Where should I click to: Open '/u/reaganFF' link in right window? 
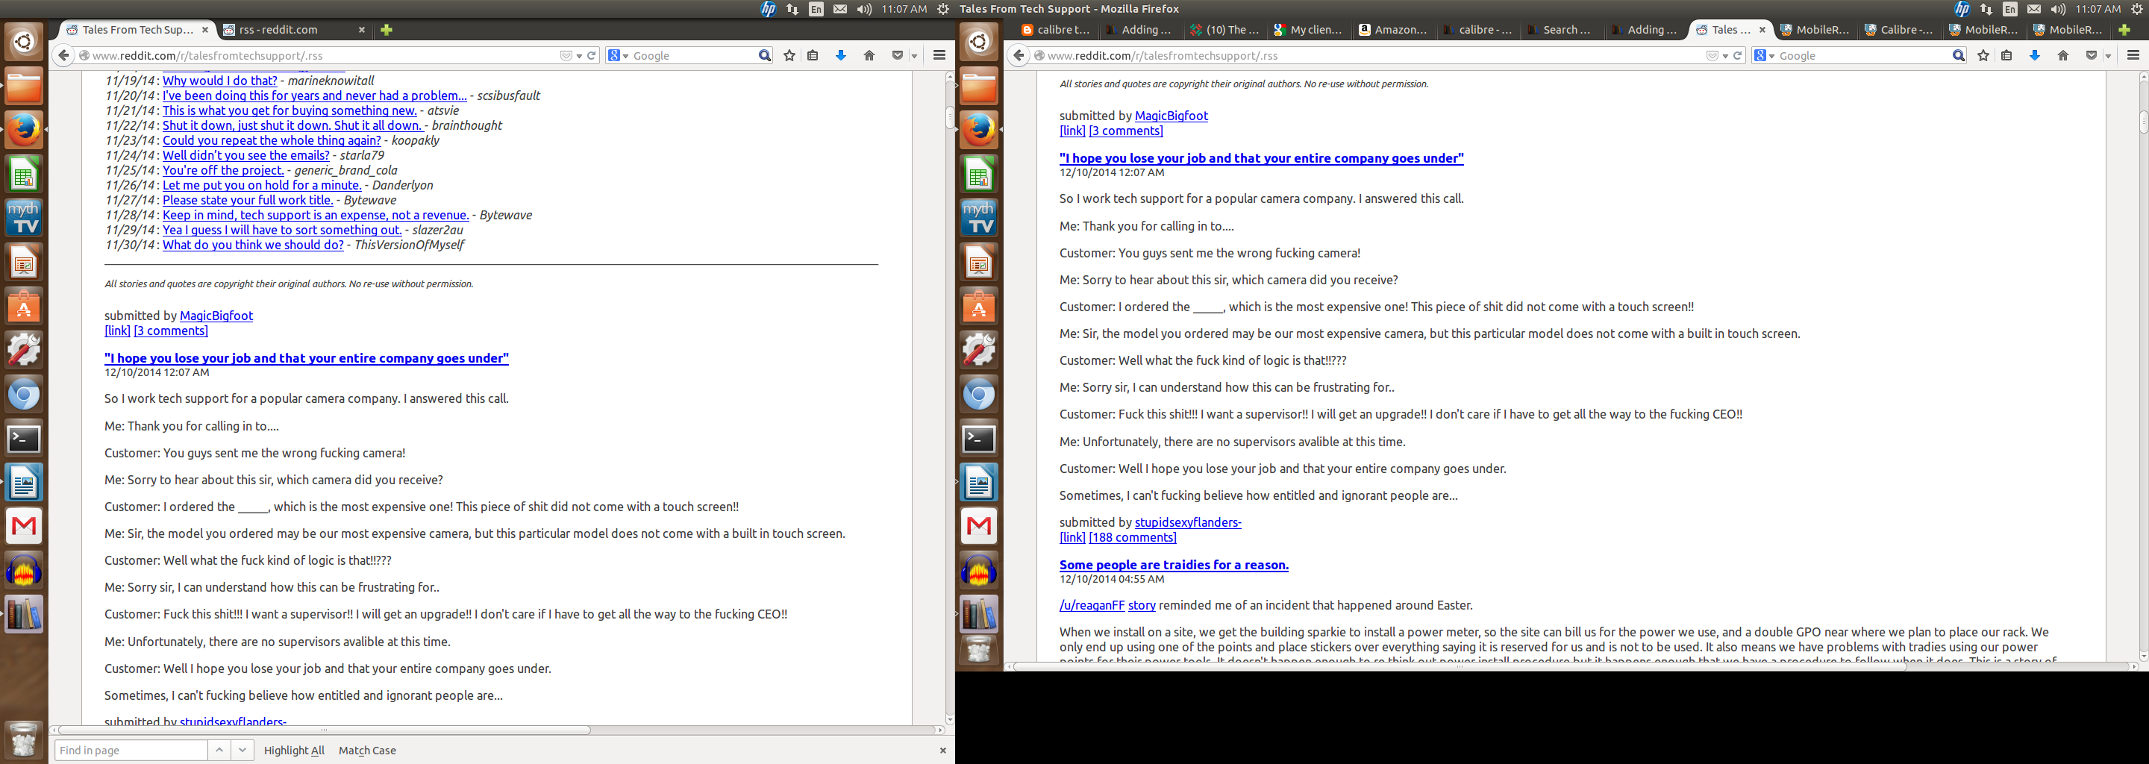[1092, 604]
